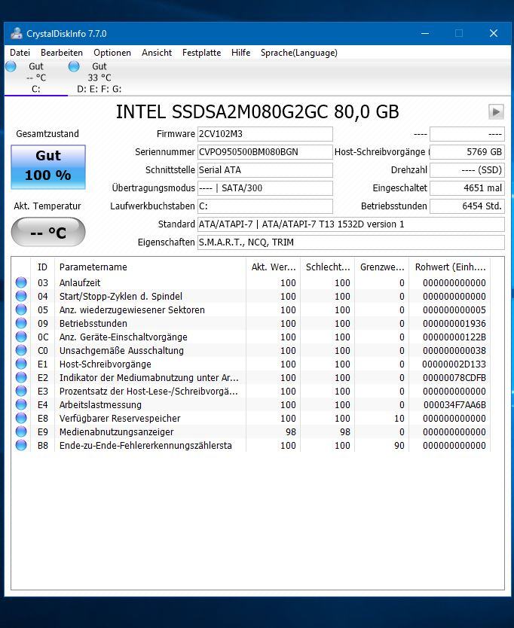Select Arbeitslastmessung parameter text
The width and height of the screenshot is (514, 628).
[100, 405]
